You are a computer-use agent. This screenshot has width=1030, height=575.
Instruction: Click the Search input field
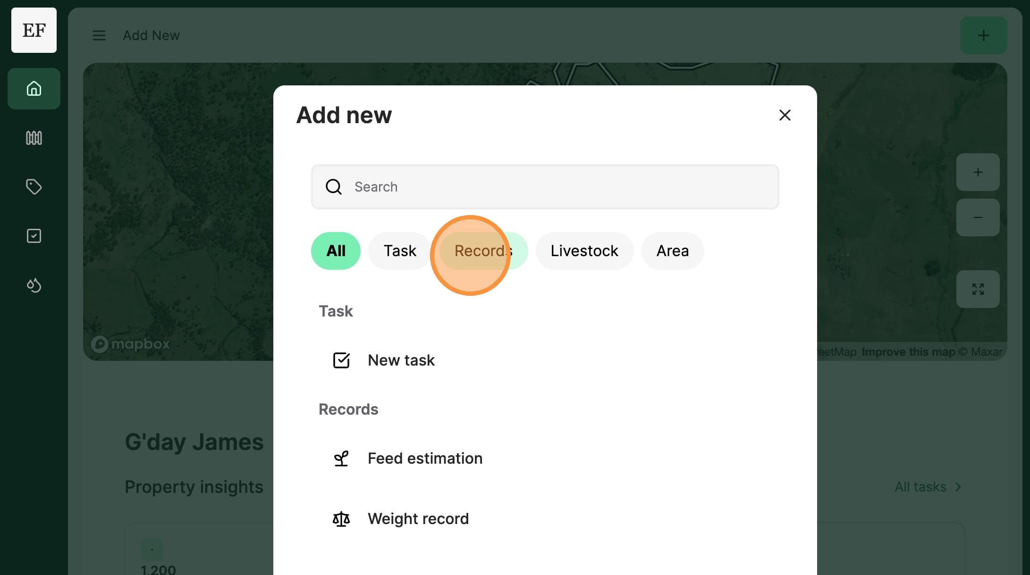click(x=545, y=187)
